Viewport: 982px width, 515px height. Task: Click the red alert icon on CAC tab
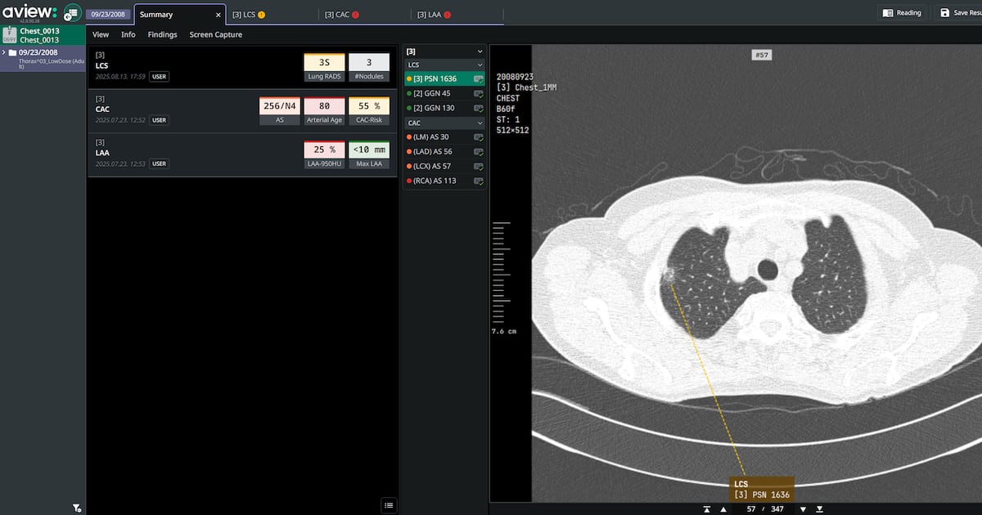tap(355, 15)
